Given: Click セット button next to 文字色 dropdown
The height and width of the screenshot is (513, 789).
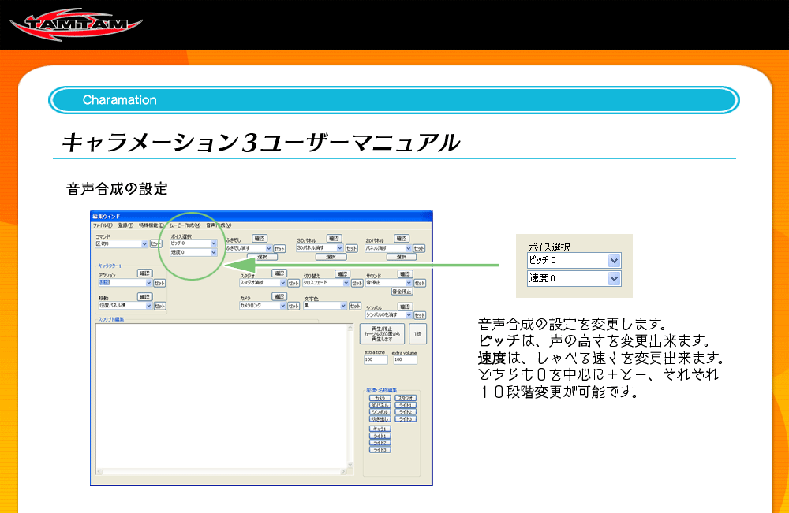Looking at the screenshot, I should pos(355,306).
